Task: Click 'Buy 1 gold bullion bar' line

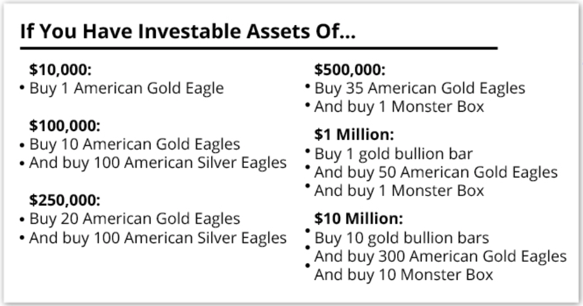Action: [394, 154]
